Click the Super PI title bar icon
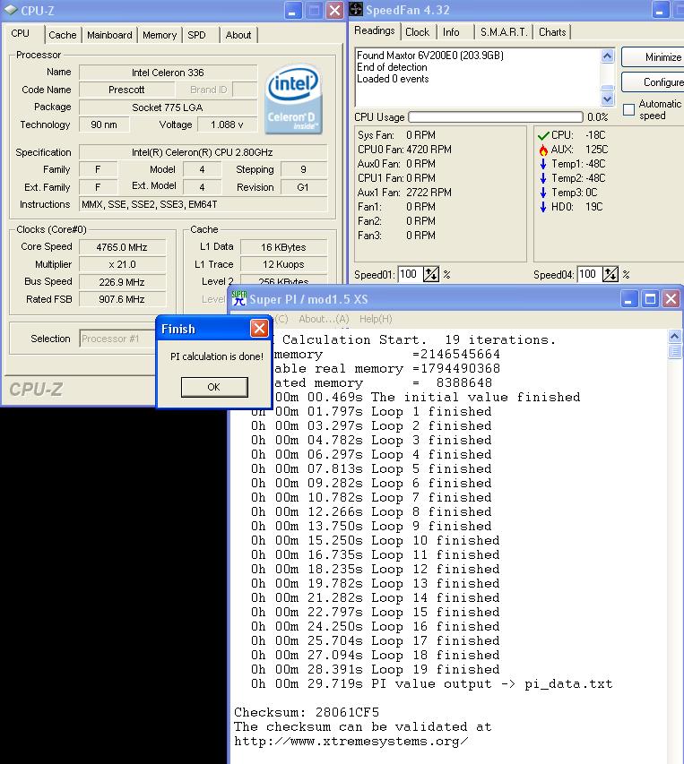 tap(238, 298)
